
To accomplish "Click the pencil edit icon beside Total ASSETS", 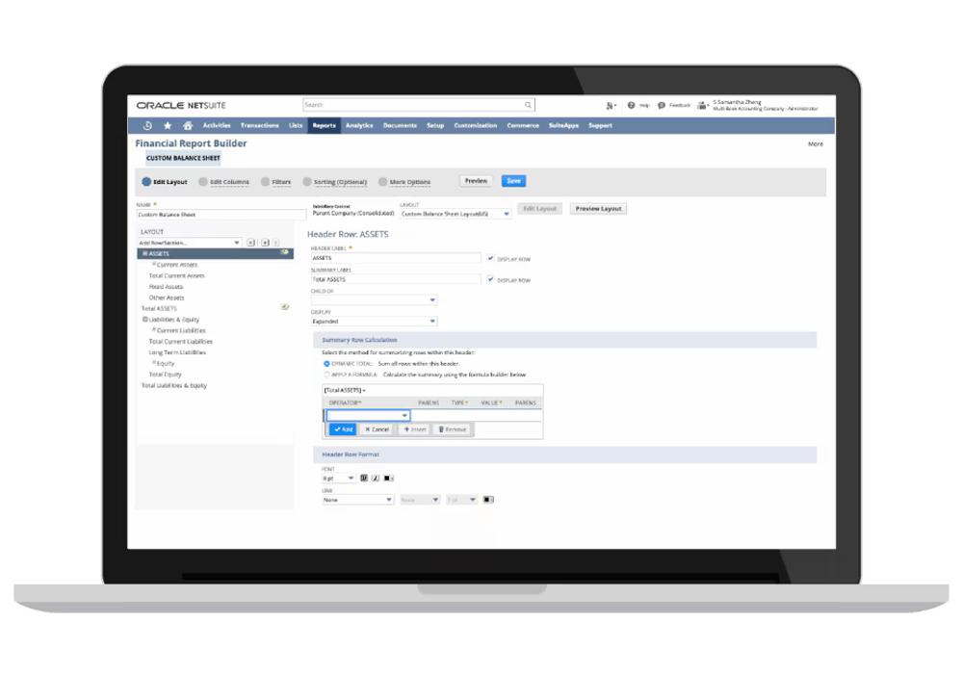I will pos(285,308).
